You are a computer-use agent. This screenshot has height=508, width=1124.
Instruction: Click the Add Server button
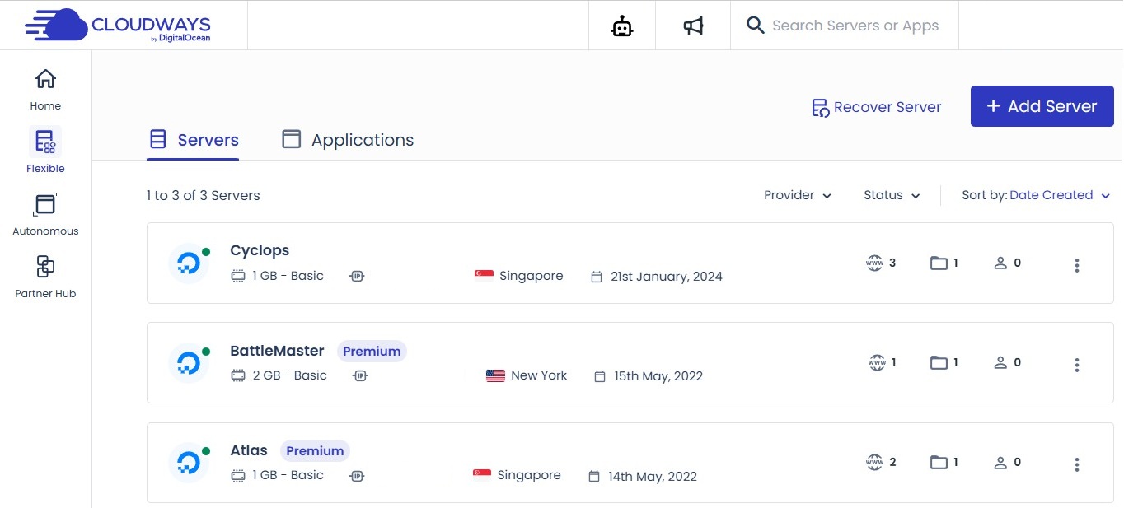[x=1042, y=106]
